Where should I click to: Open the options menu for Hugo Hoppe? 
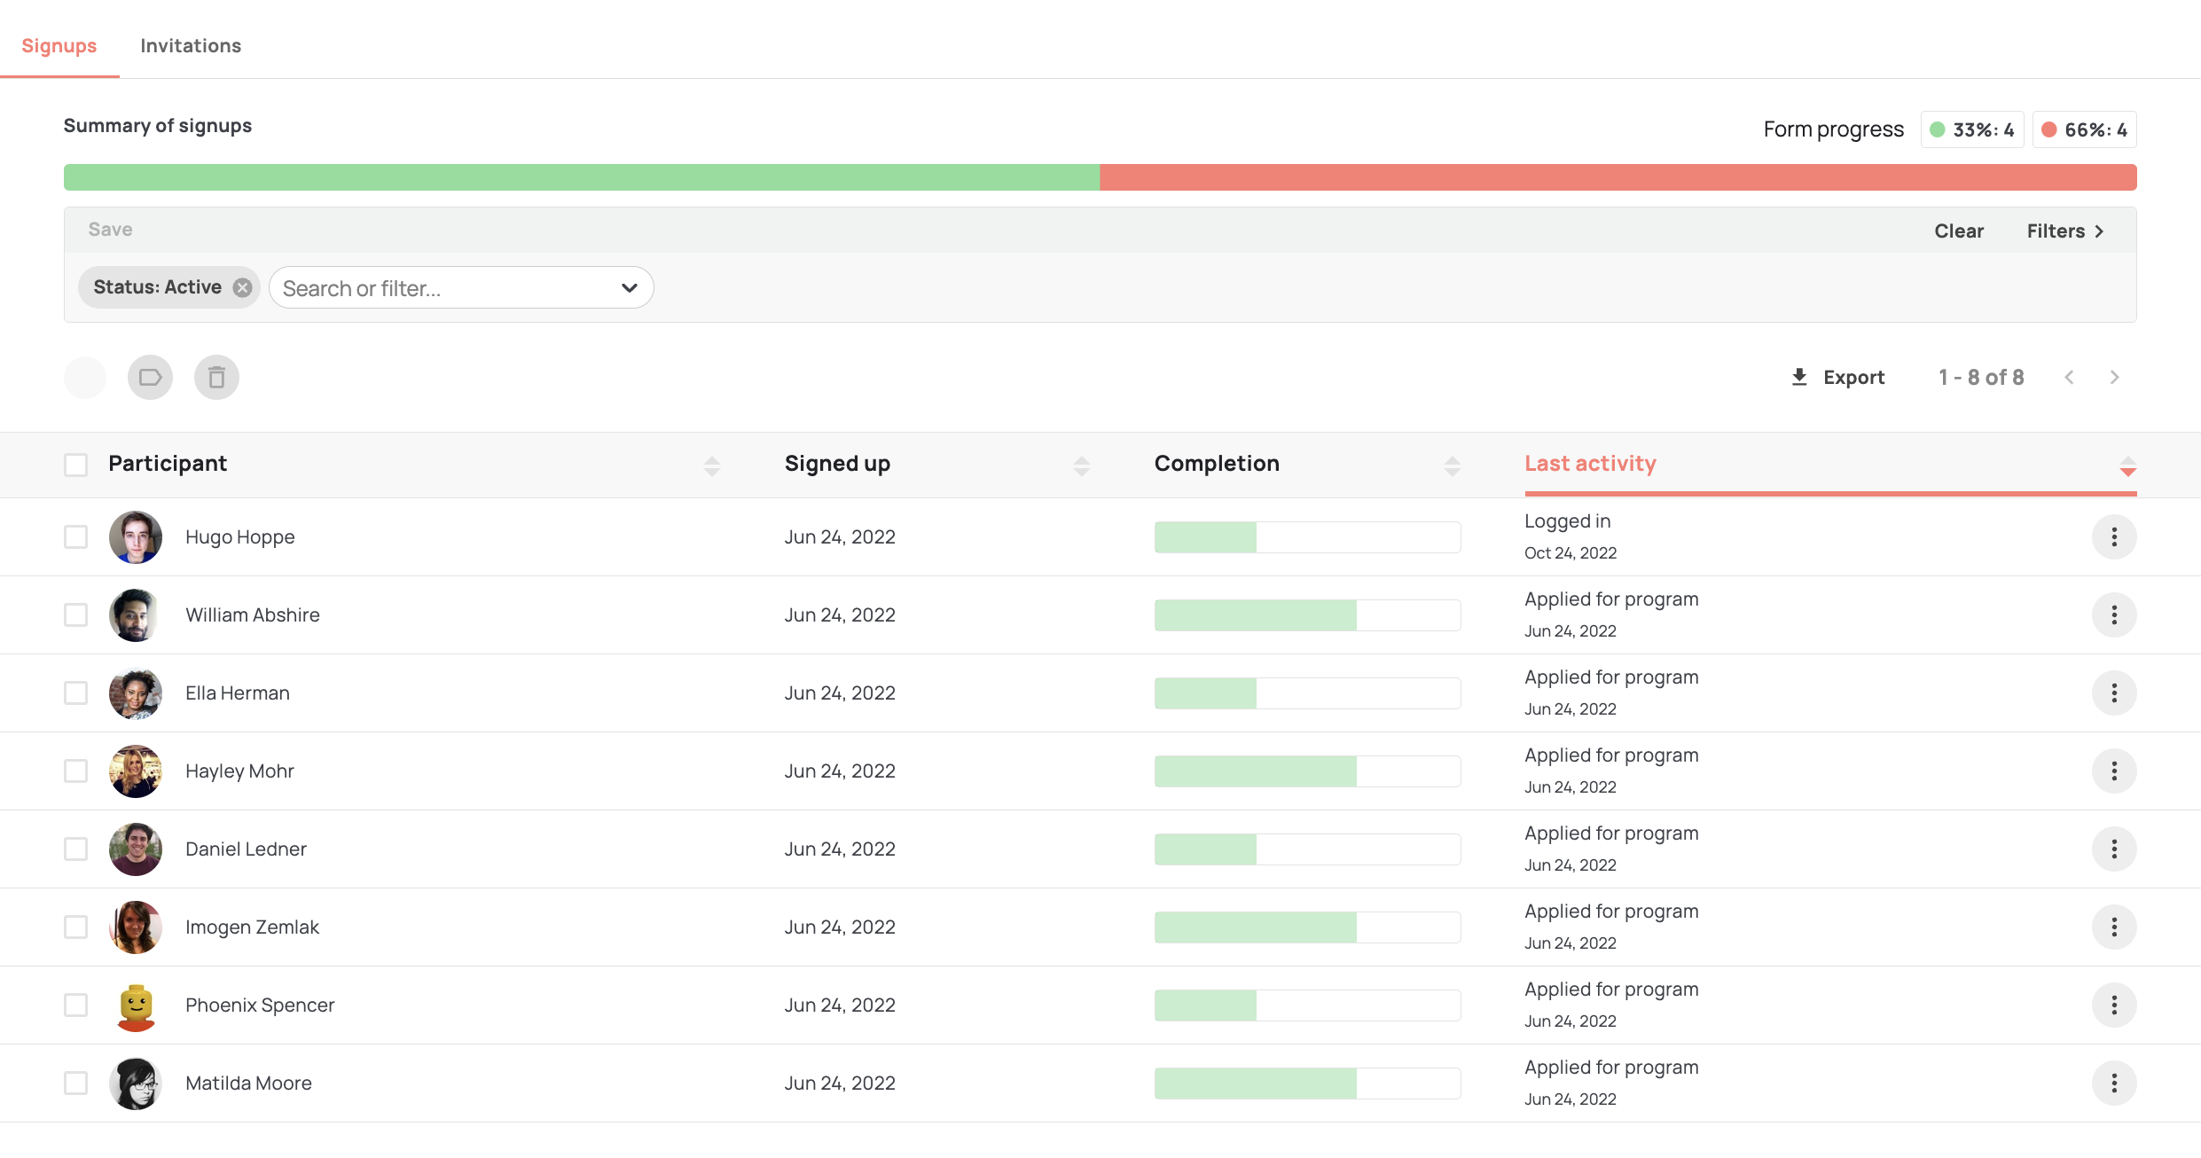point(2114,536)
